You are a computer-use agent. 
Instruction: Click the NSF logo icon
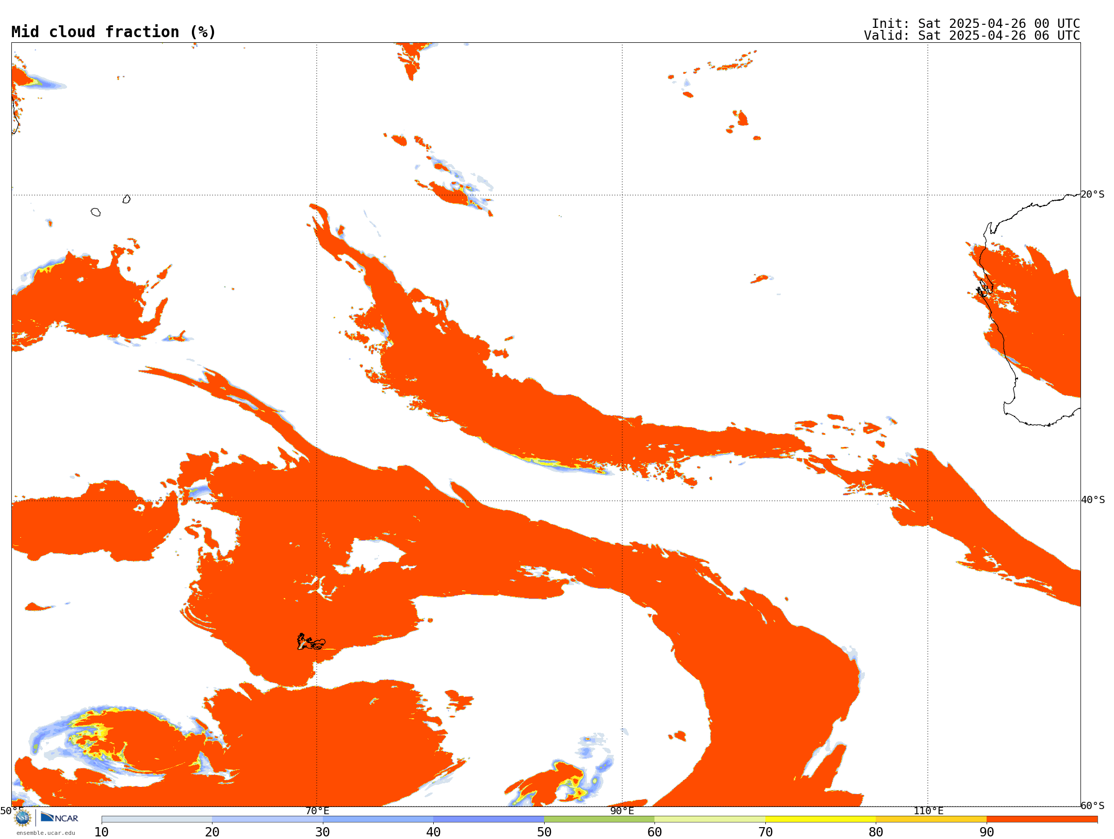(x=22, y=818)
